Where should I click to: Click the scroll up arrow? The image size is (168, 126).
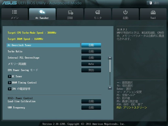(110, 58)
